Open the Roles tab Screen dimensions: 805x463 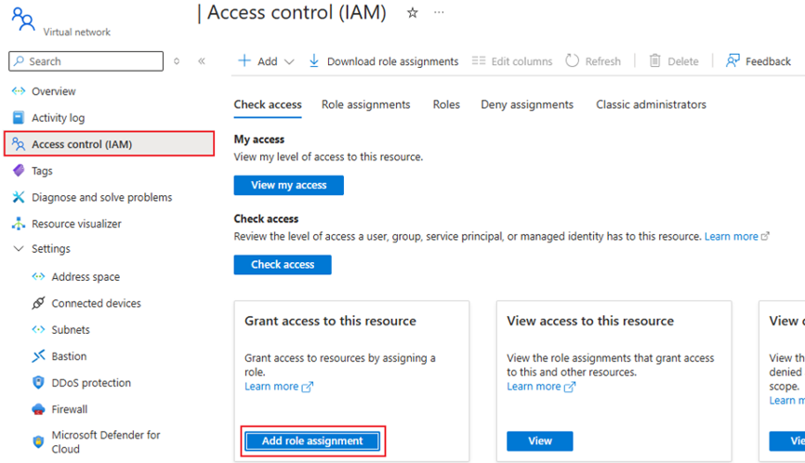(x=446, y=105)
